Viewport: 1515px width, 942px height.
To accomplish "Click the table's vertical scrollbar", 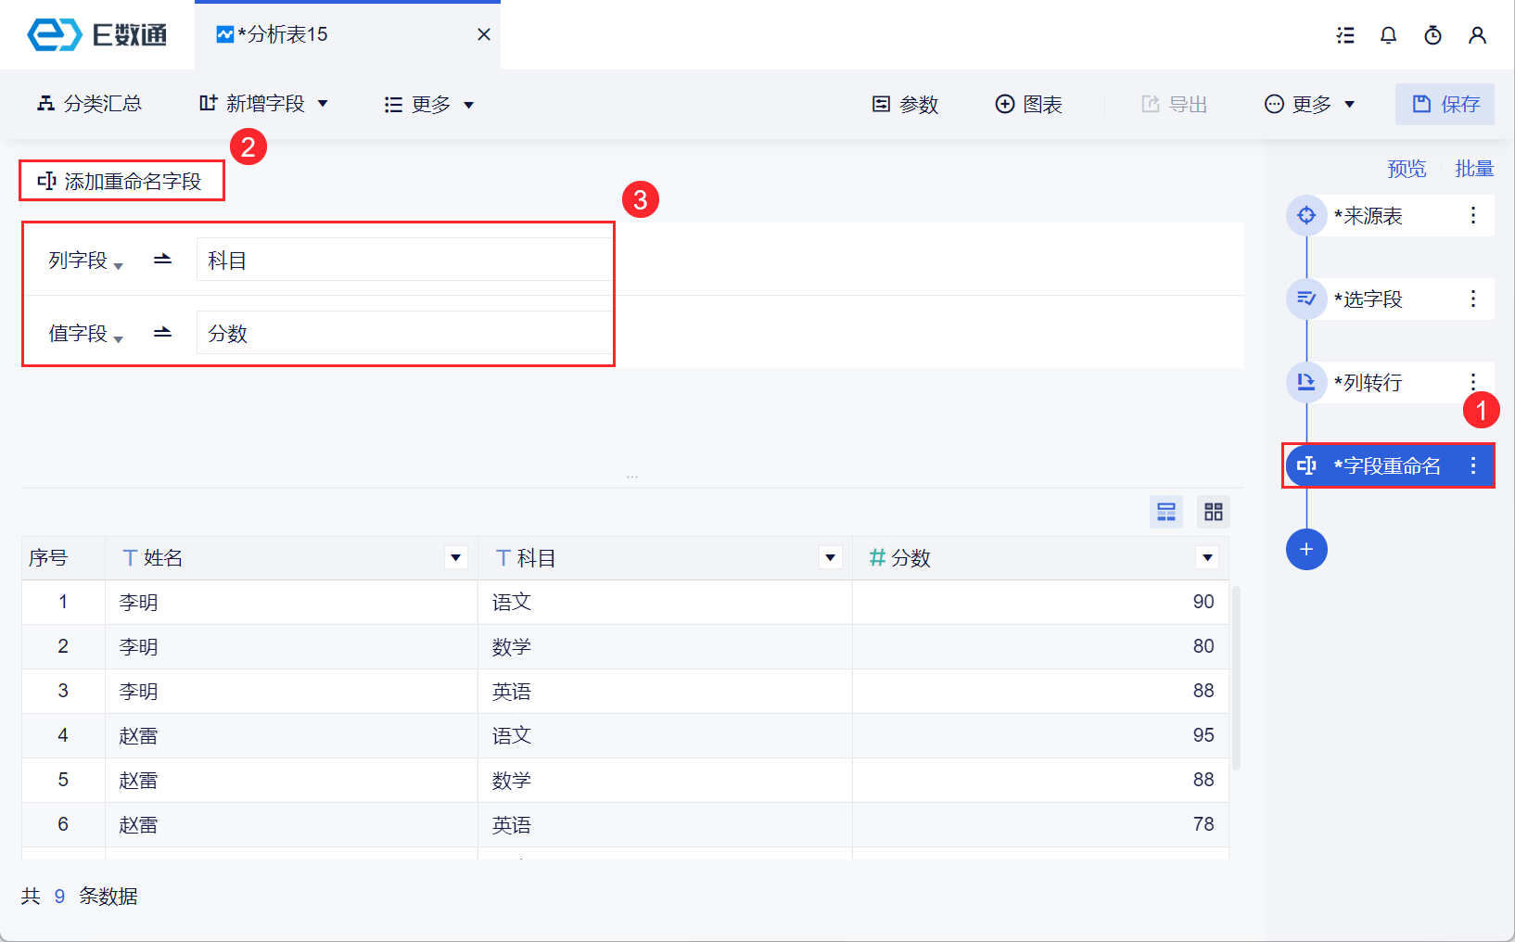I will 1236,677.
